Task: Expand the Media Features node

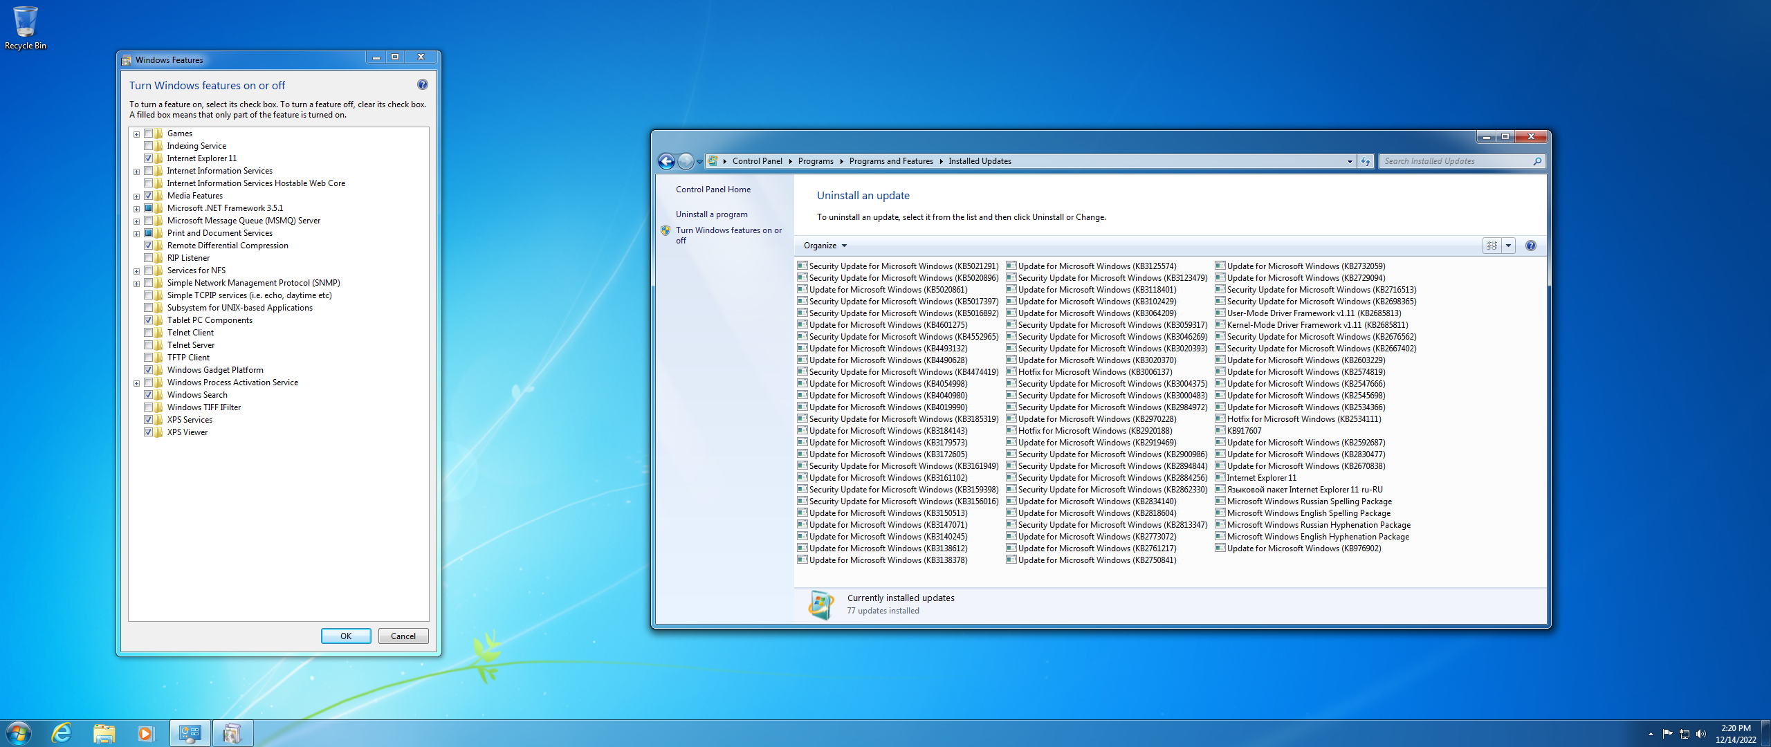Action: (x=137, y=196)
